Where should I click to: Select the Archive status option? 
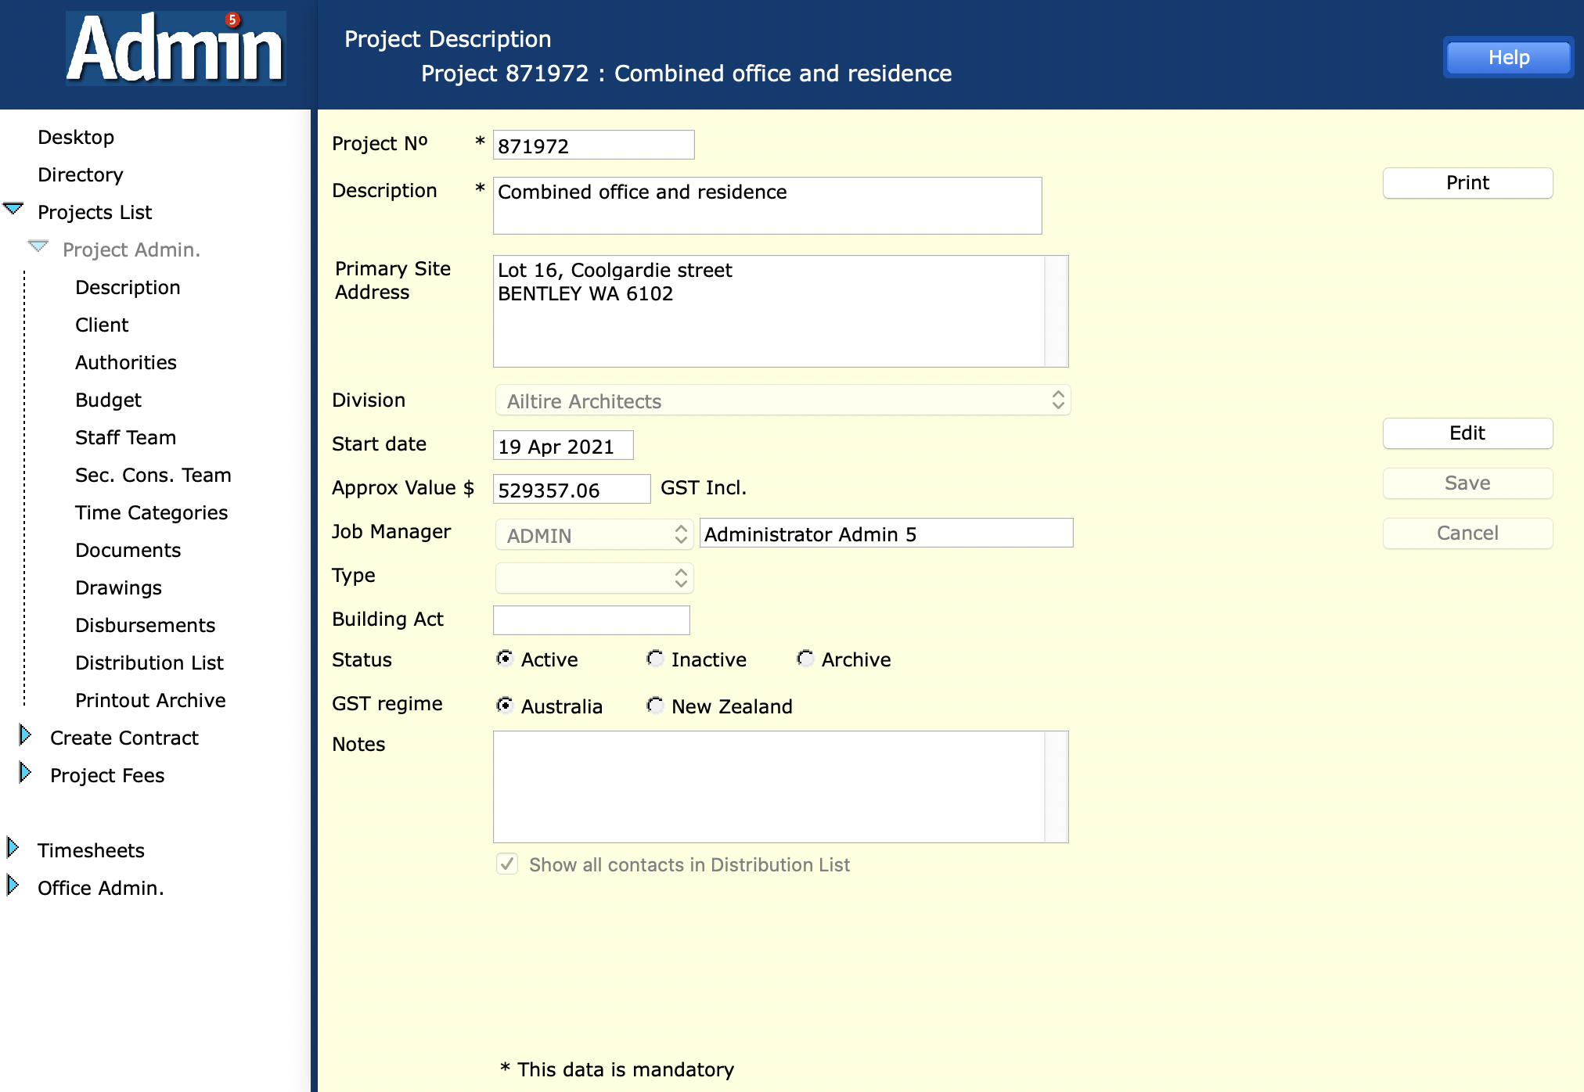(805, 659)
